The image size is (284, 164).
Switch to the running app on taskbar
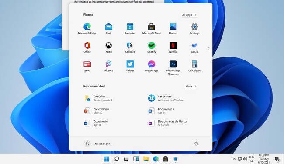[175, 159]
